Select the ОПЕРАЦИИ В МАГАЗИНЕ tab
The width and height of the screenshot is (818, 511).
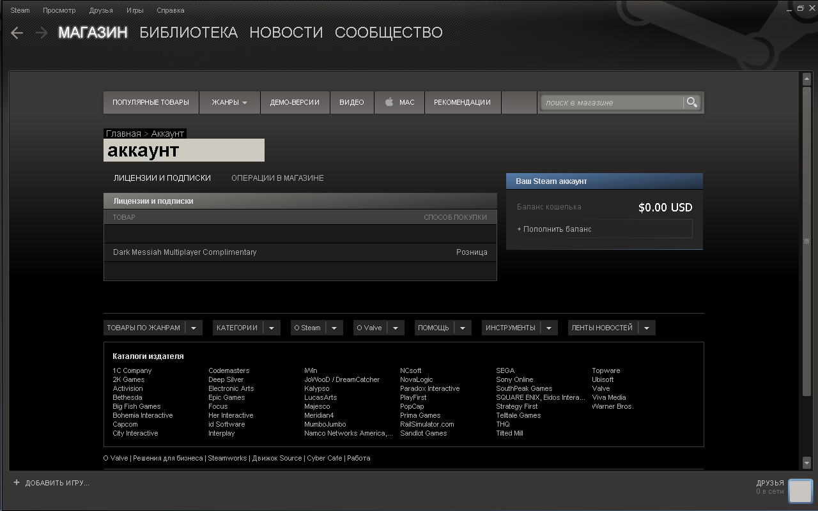(x=277, y=178)
